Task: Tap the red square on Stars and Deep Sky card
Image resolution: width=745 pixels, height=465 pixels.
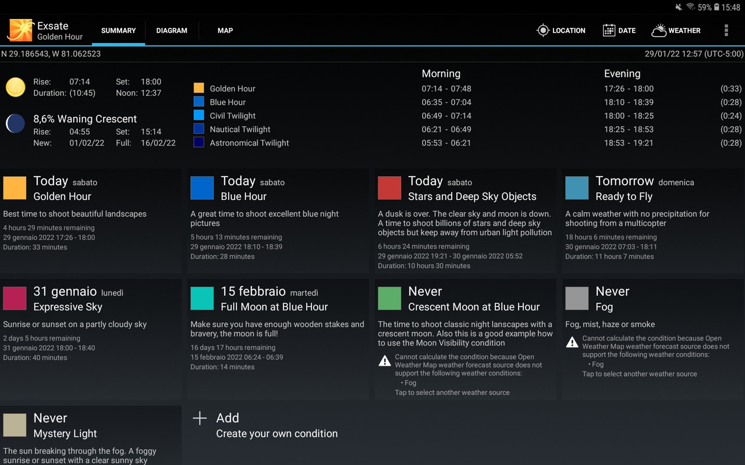Action: (390, 188)
